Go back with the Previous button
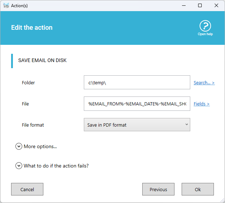The width and height of the screenshot is (225, 203). tap(158, 189)
